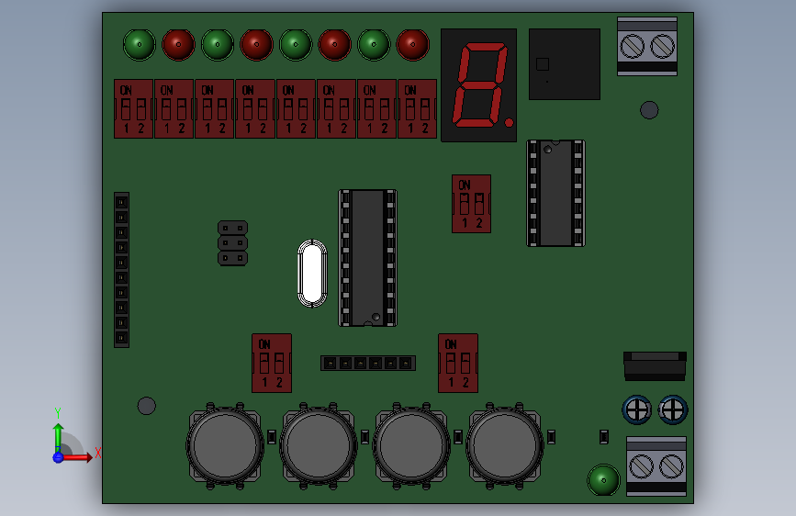The image size is (796, 516).
Task: Select the DIP switch left of the six-pin header
Action: point(272,364)
